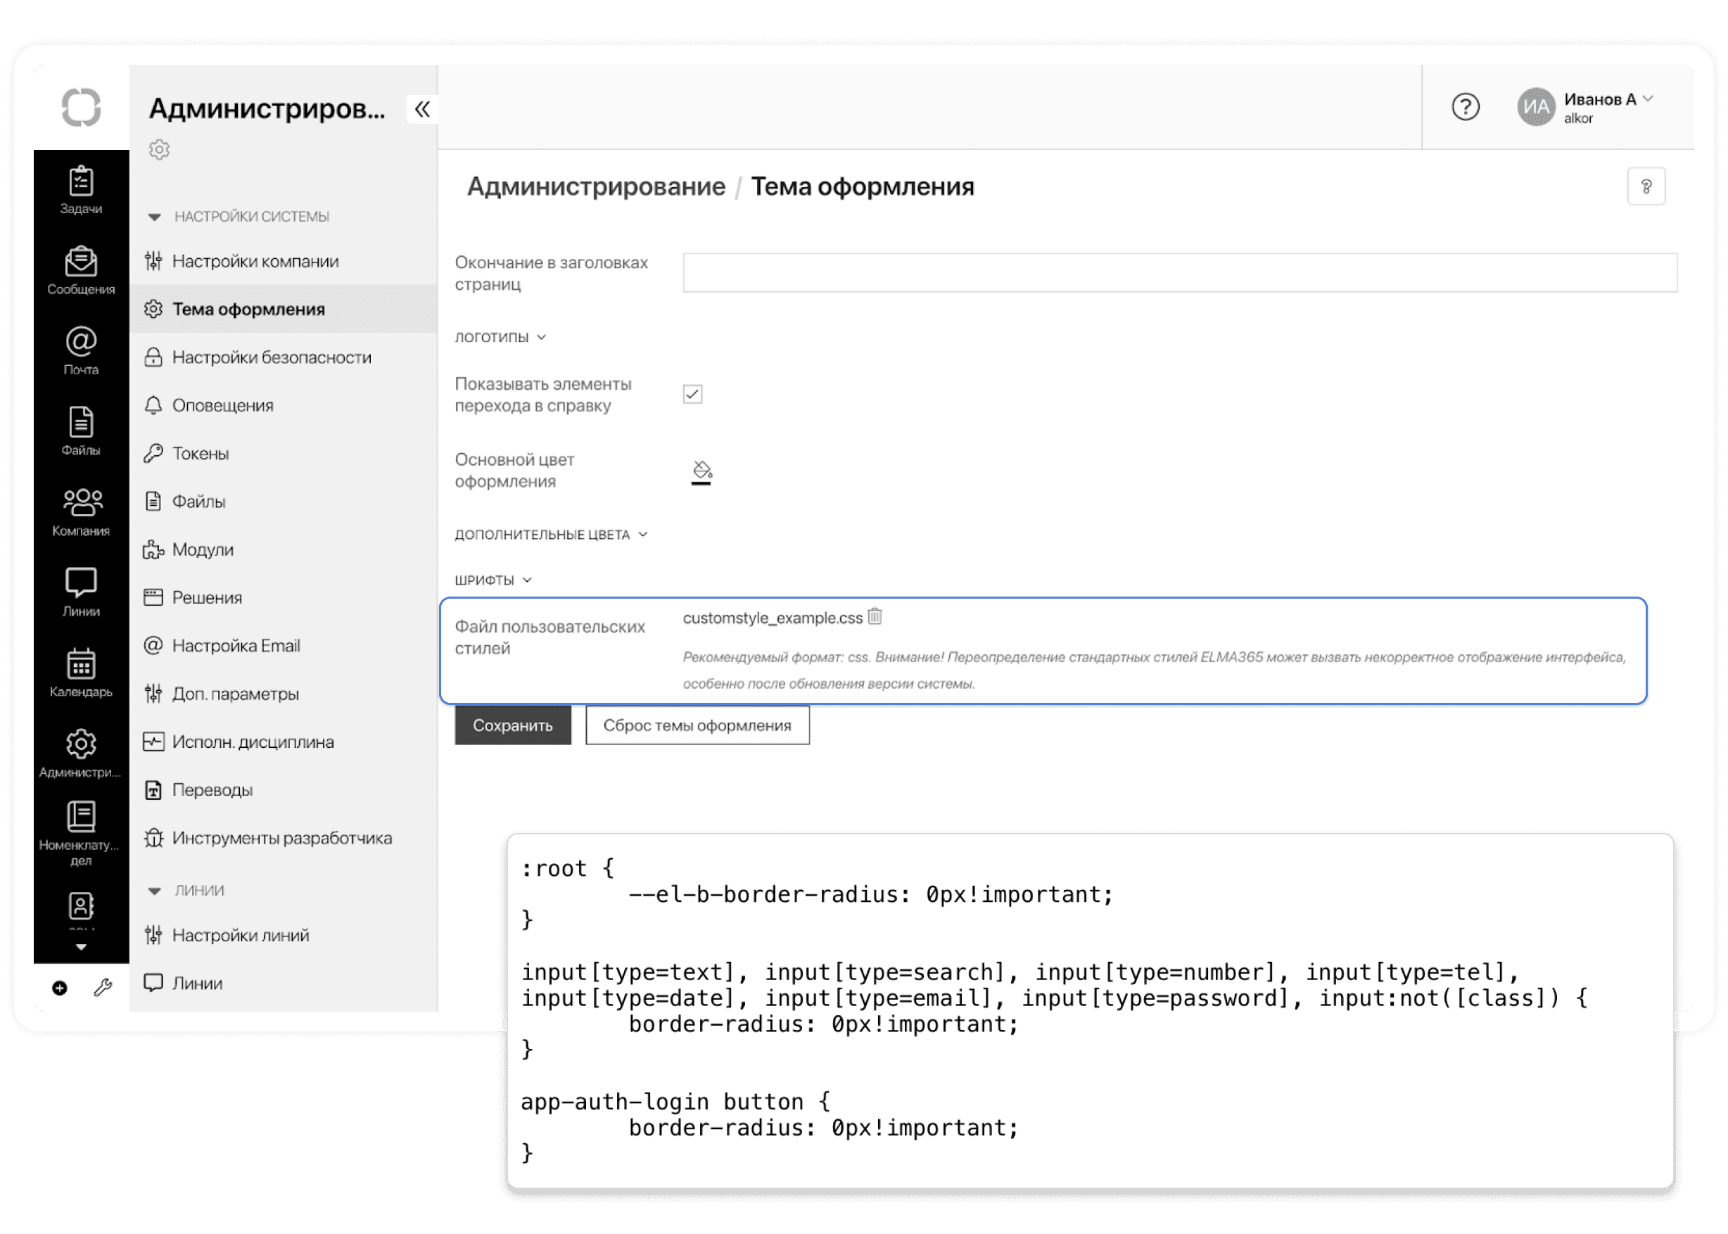Viewport: 1728px width, 1234px height.
Task: Open the Основной цвет оформления color picker
Action: [x=701, y=472]
